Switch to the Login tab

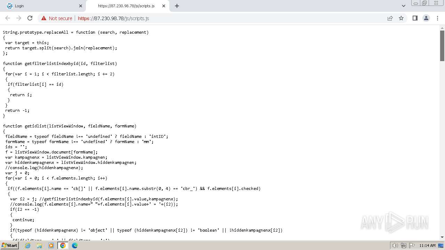tap(43, 6)
